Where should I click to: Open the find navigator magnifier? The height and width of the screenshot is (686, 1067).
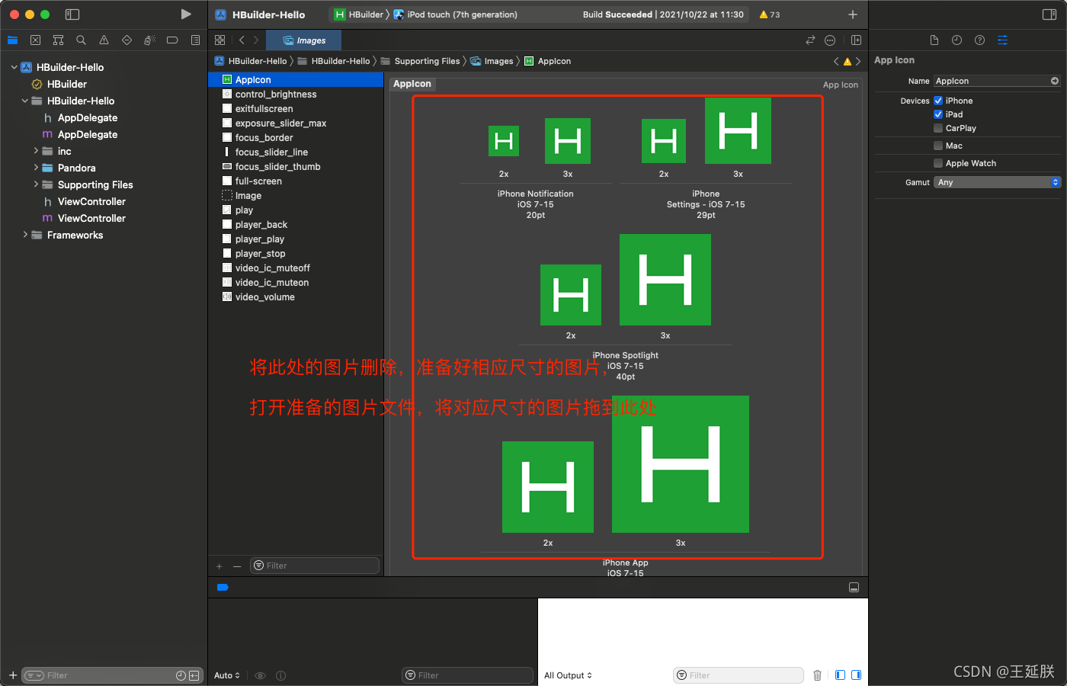click(81, 40)
